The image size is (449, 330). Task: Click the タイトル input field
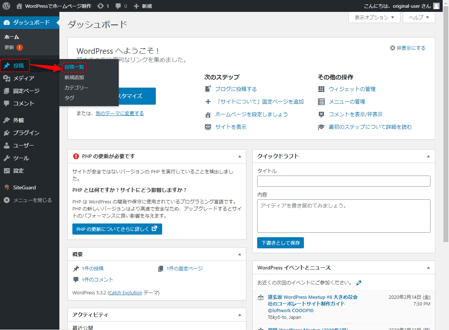pos(344,181)
